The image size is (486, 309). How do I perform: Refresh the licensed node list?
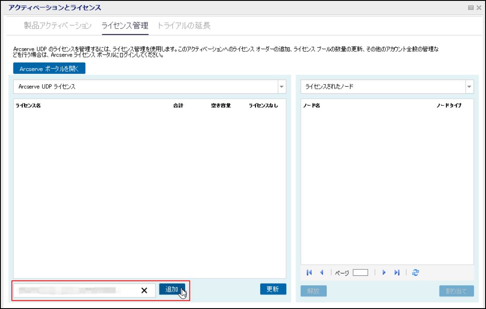(415, 272)
